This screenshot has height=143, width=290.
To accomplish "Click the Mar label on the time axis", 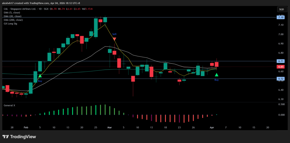I will (110, 127).
